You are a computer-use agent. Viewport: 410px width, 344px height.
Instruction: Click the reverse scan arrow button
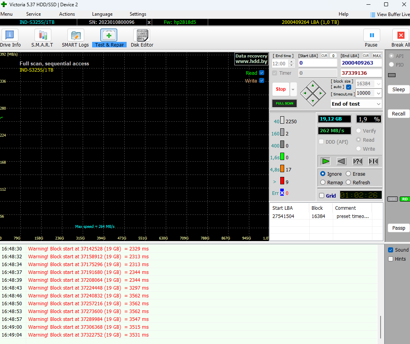(341, 161)
